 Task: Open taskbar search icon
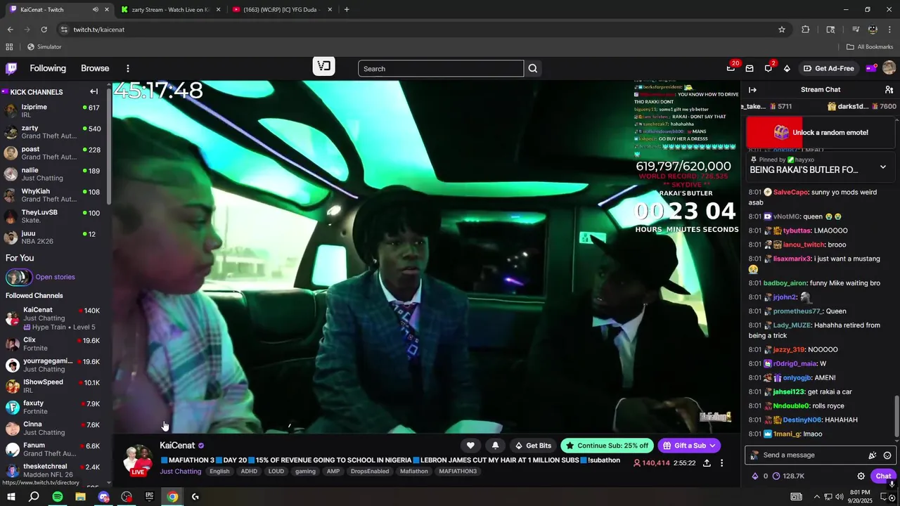click(x=34, y=497)
